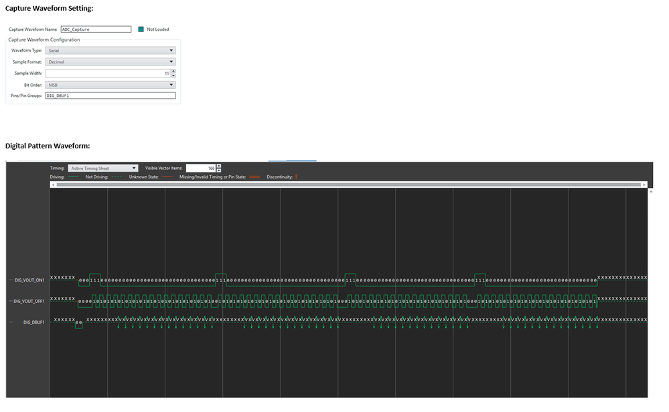Click the Driving legend label
669x412 pixels.
coord(57,177)
